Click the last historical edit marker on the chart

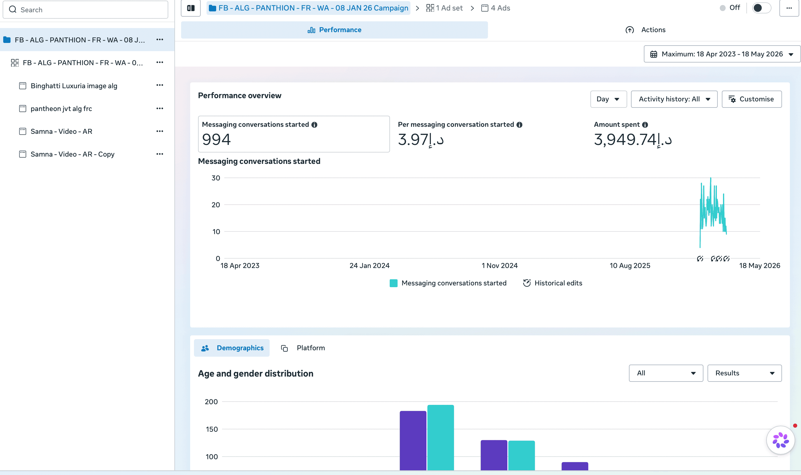(x=727, y=259)
